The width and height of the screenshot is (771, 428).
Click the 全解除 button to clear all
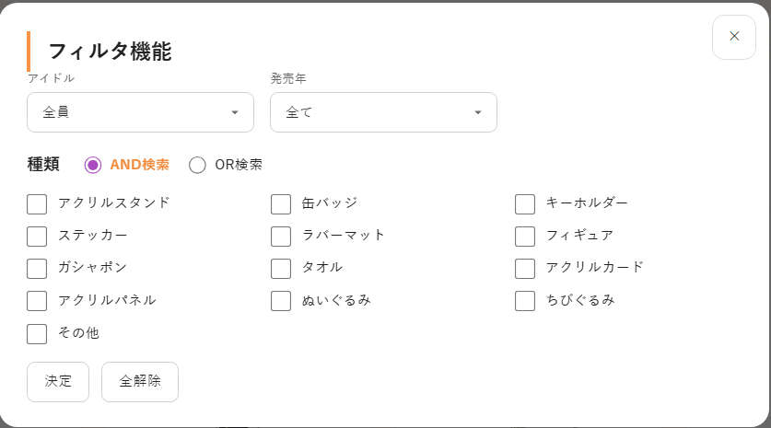point(140,381)
